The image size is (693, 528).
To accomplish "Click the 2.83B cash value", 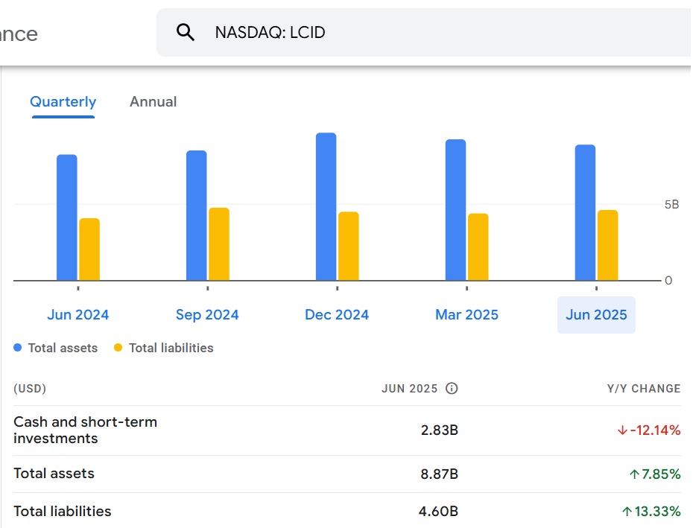I will (x=440, y=430).
